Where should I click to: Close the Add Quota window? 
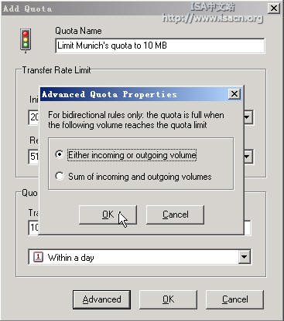click(274, 8)
